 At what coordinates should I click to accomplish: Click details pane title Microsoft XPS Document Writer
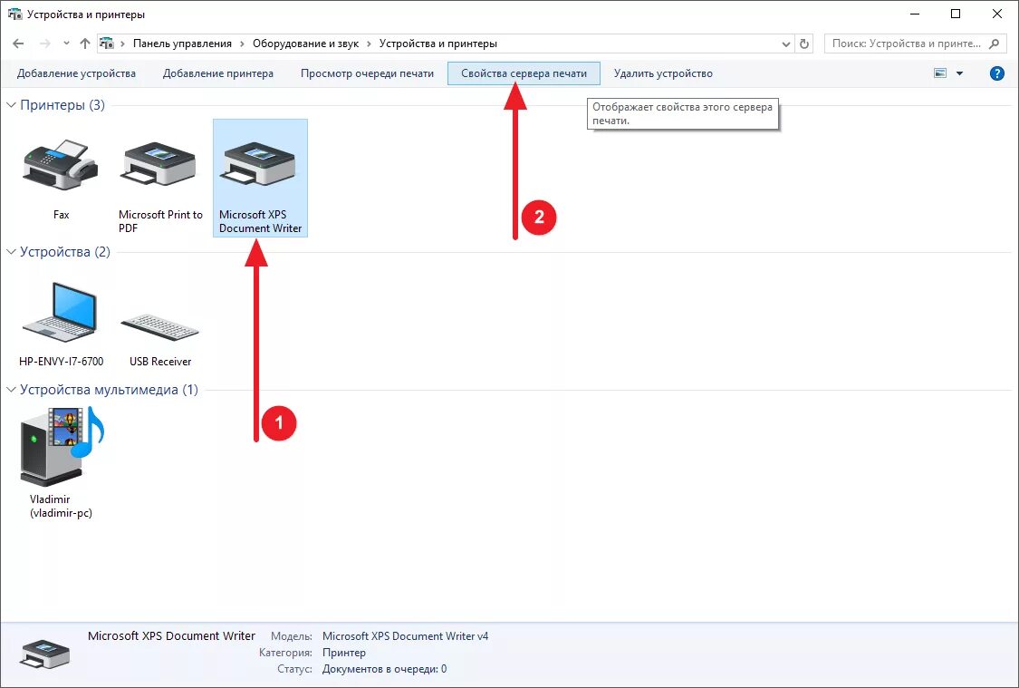tap(171, 636)
